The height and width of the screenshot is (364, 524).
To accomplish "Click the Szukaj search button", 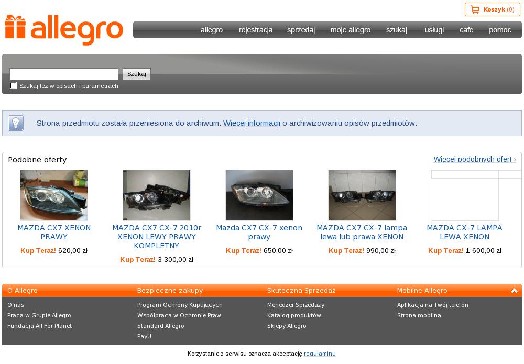I will pyautogui.click(x=137, y=74).
